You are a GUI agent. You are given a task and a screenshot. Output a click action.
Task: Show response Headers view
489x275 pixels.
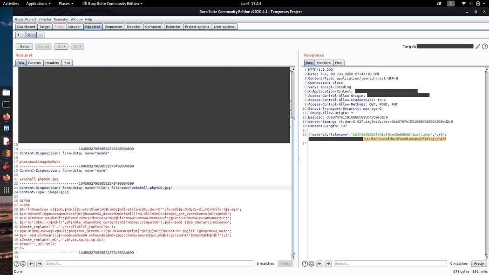coord(323,63)
